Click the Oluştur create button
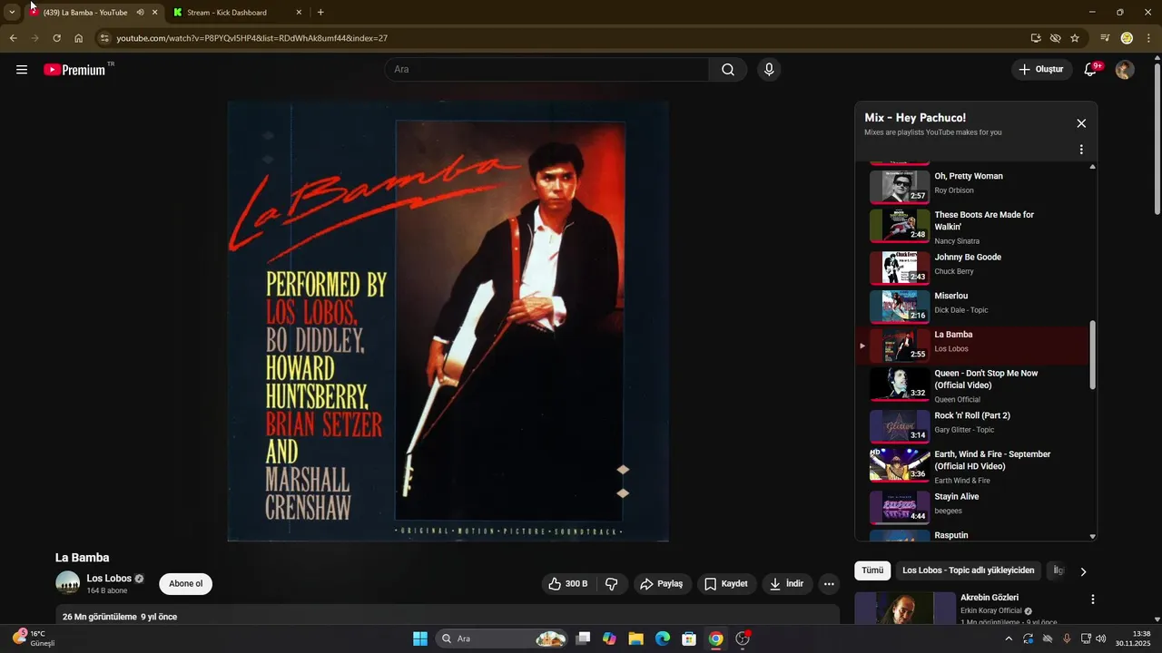 (1042, 70)
